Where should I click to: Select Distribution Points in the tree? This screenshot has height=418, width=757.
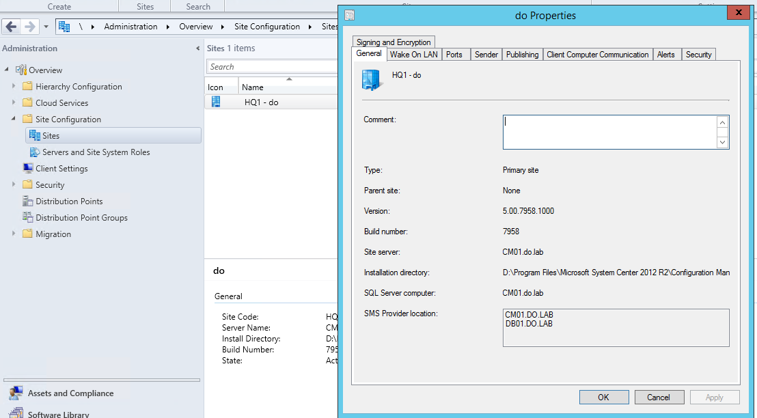(x=69, y=201)
